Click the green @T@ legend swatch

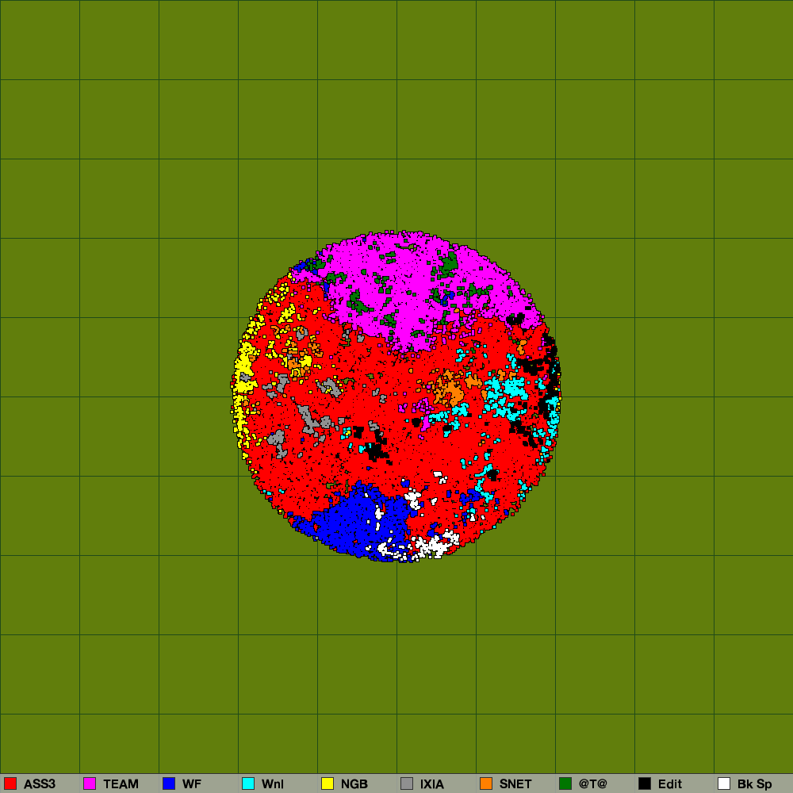pos(565,783)
